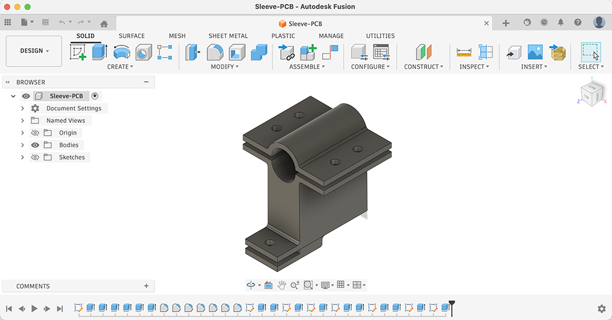Image resolution: width=612 pixels, height=320 pixels.
Task: Switch to the MESH tab
Action: click(x=177, y=36)
